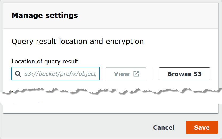Screen dimensions: 222x139
Task: Click the magnifier icon in the location field
Action: pos(18,74)
